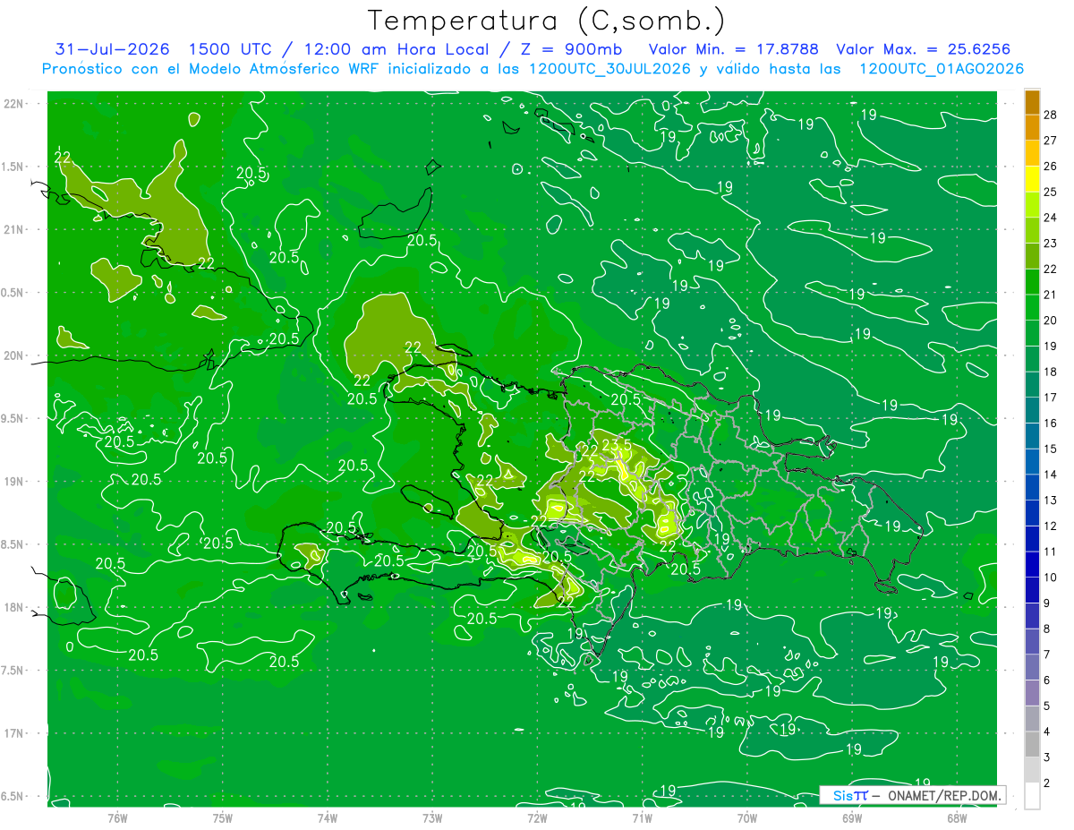Click the color scale label '6'
Viewport: 1074px width, 830px height.
coord(1047,680)
